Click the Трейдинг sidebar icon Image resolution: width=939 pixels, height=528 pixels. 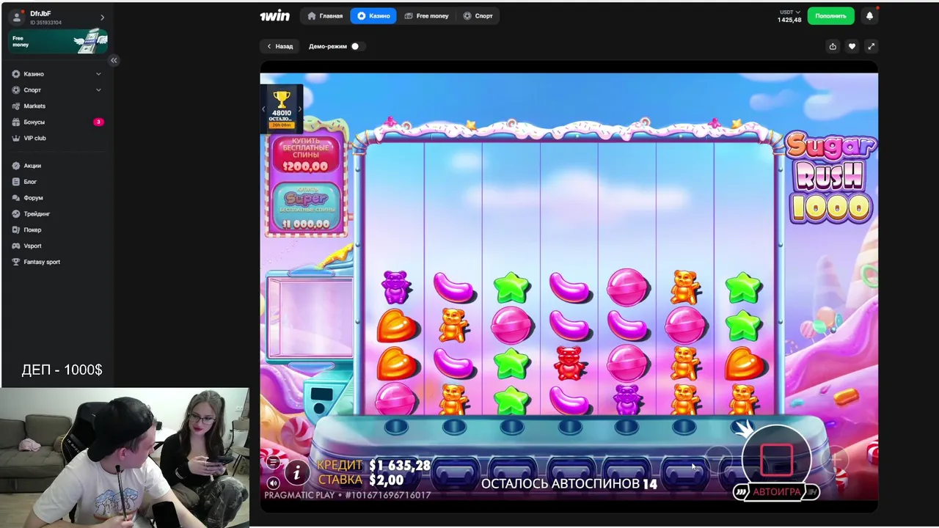coord(16,214)
